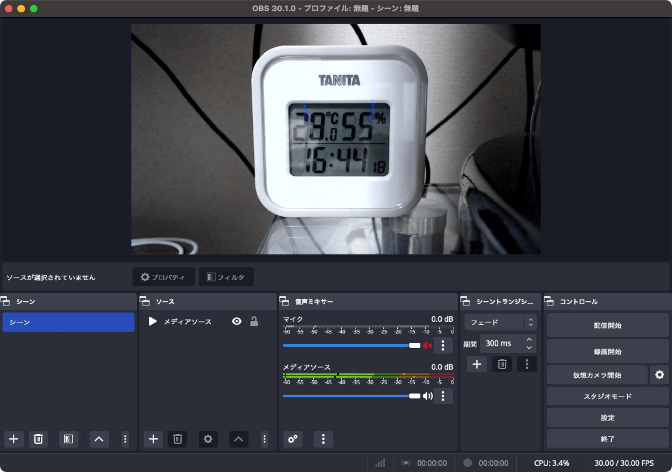
Task: Play the メディアソース source
Action: click(153, 321)
